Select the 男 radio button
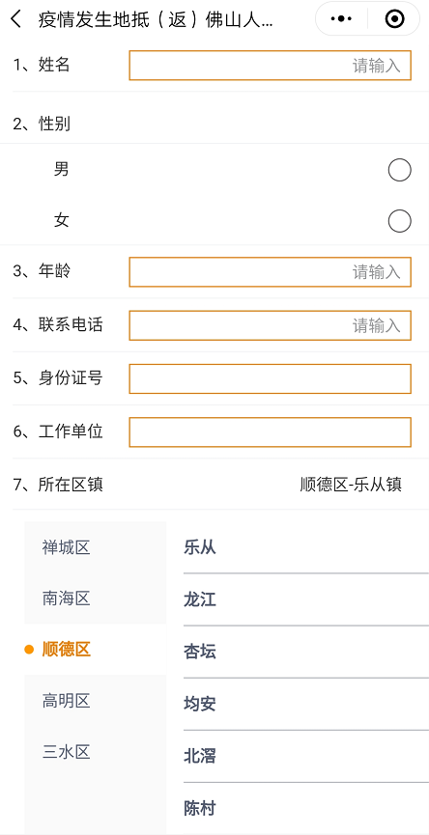This screenshot has height=835, width=429. tap(400, 171)
